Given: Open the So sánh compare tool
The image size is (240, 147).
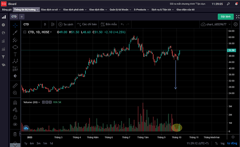Looking at the screenshot, I should [66, 24].
